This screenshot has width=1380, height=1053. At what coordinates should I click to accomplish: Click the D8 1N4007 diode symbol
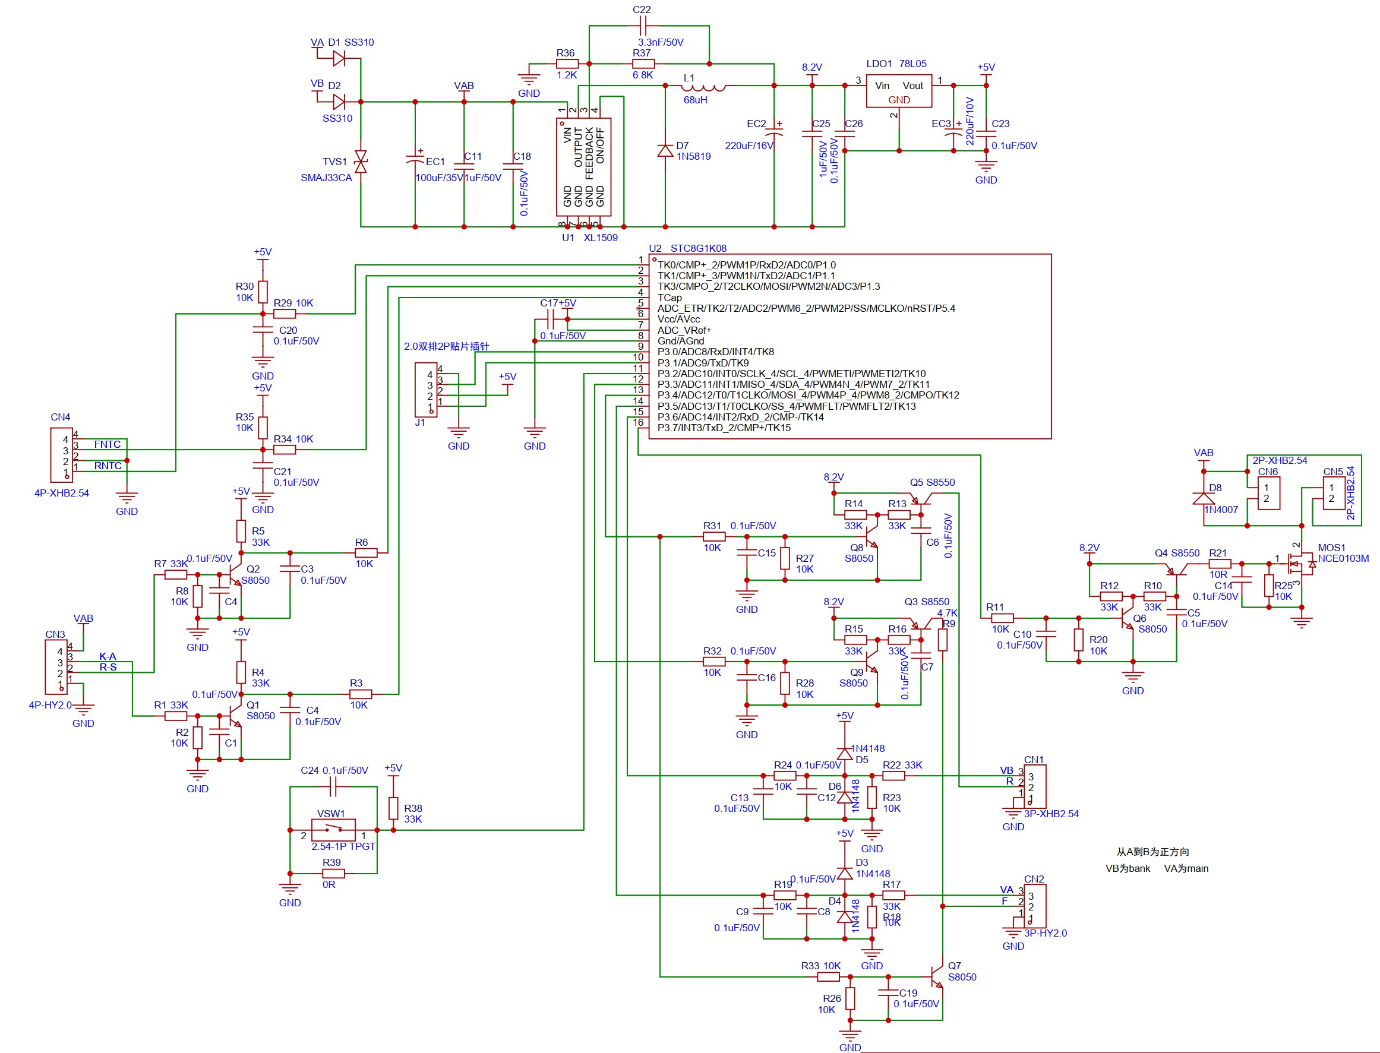click(x=1203, y=498)
